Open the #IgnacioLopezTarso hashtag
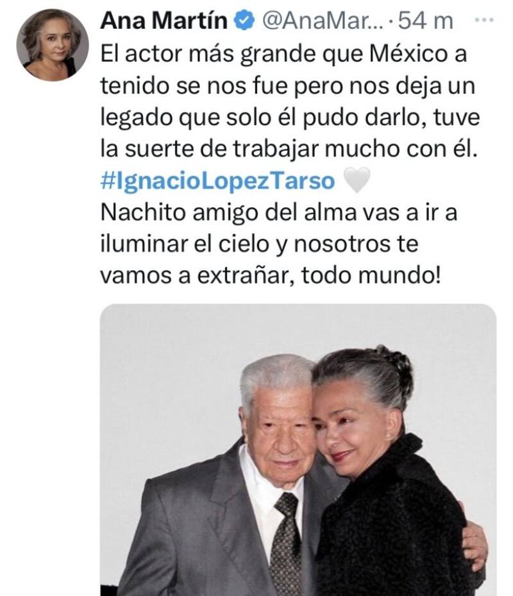The height and width of the screenshot is (596, 513). pyautogui.click(x=218, y=180)
